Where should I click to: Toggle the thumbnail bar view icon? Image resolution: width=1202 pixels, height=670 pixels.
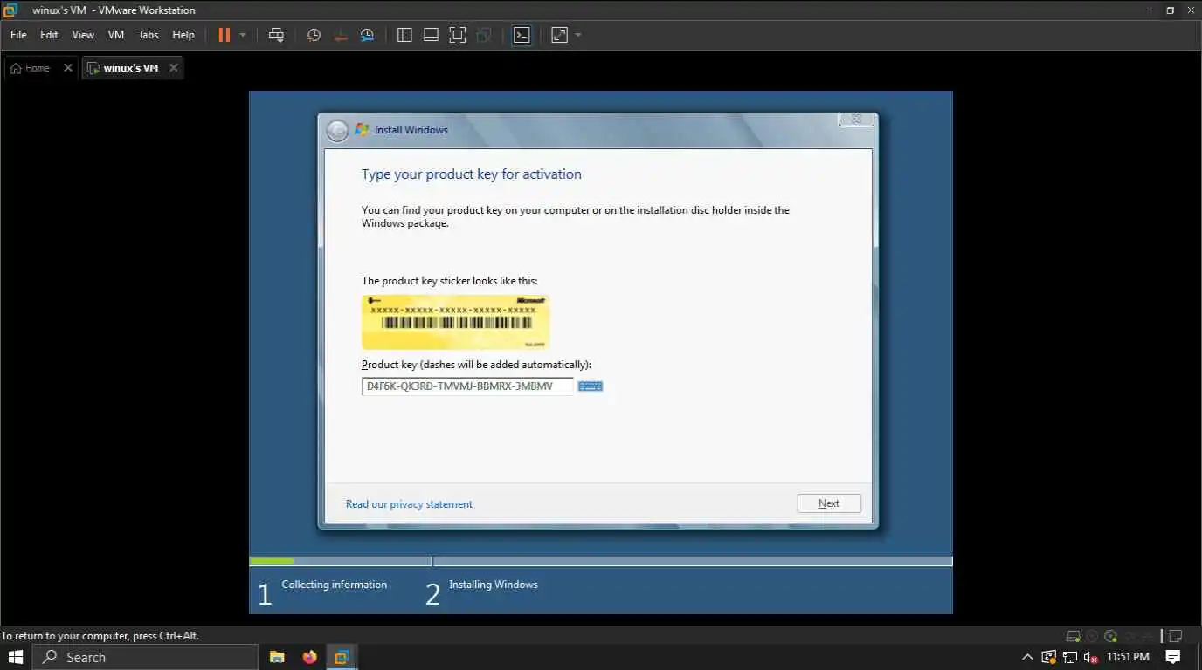point(431,35)
